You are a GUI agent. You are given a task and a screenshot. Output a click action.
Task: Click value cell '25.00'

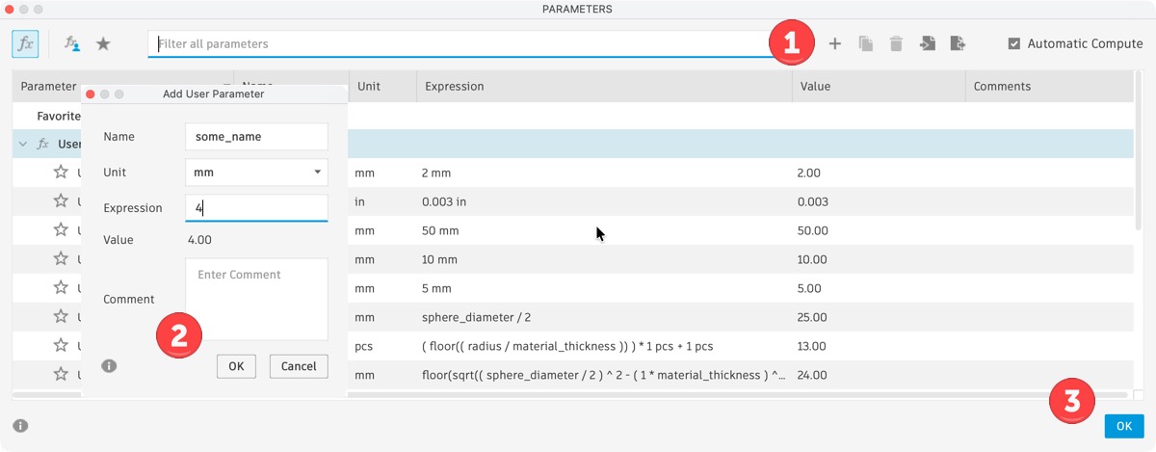click(x=813, y=317)
